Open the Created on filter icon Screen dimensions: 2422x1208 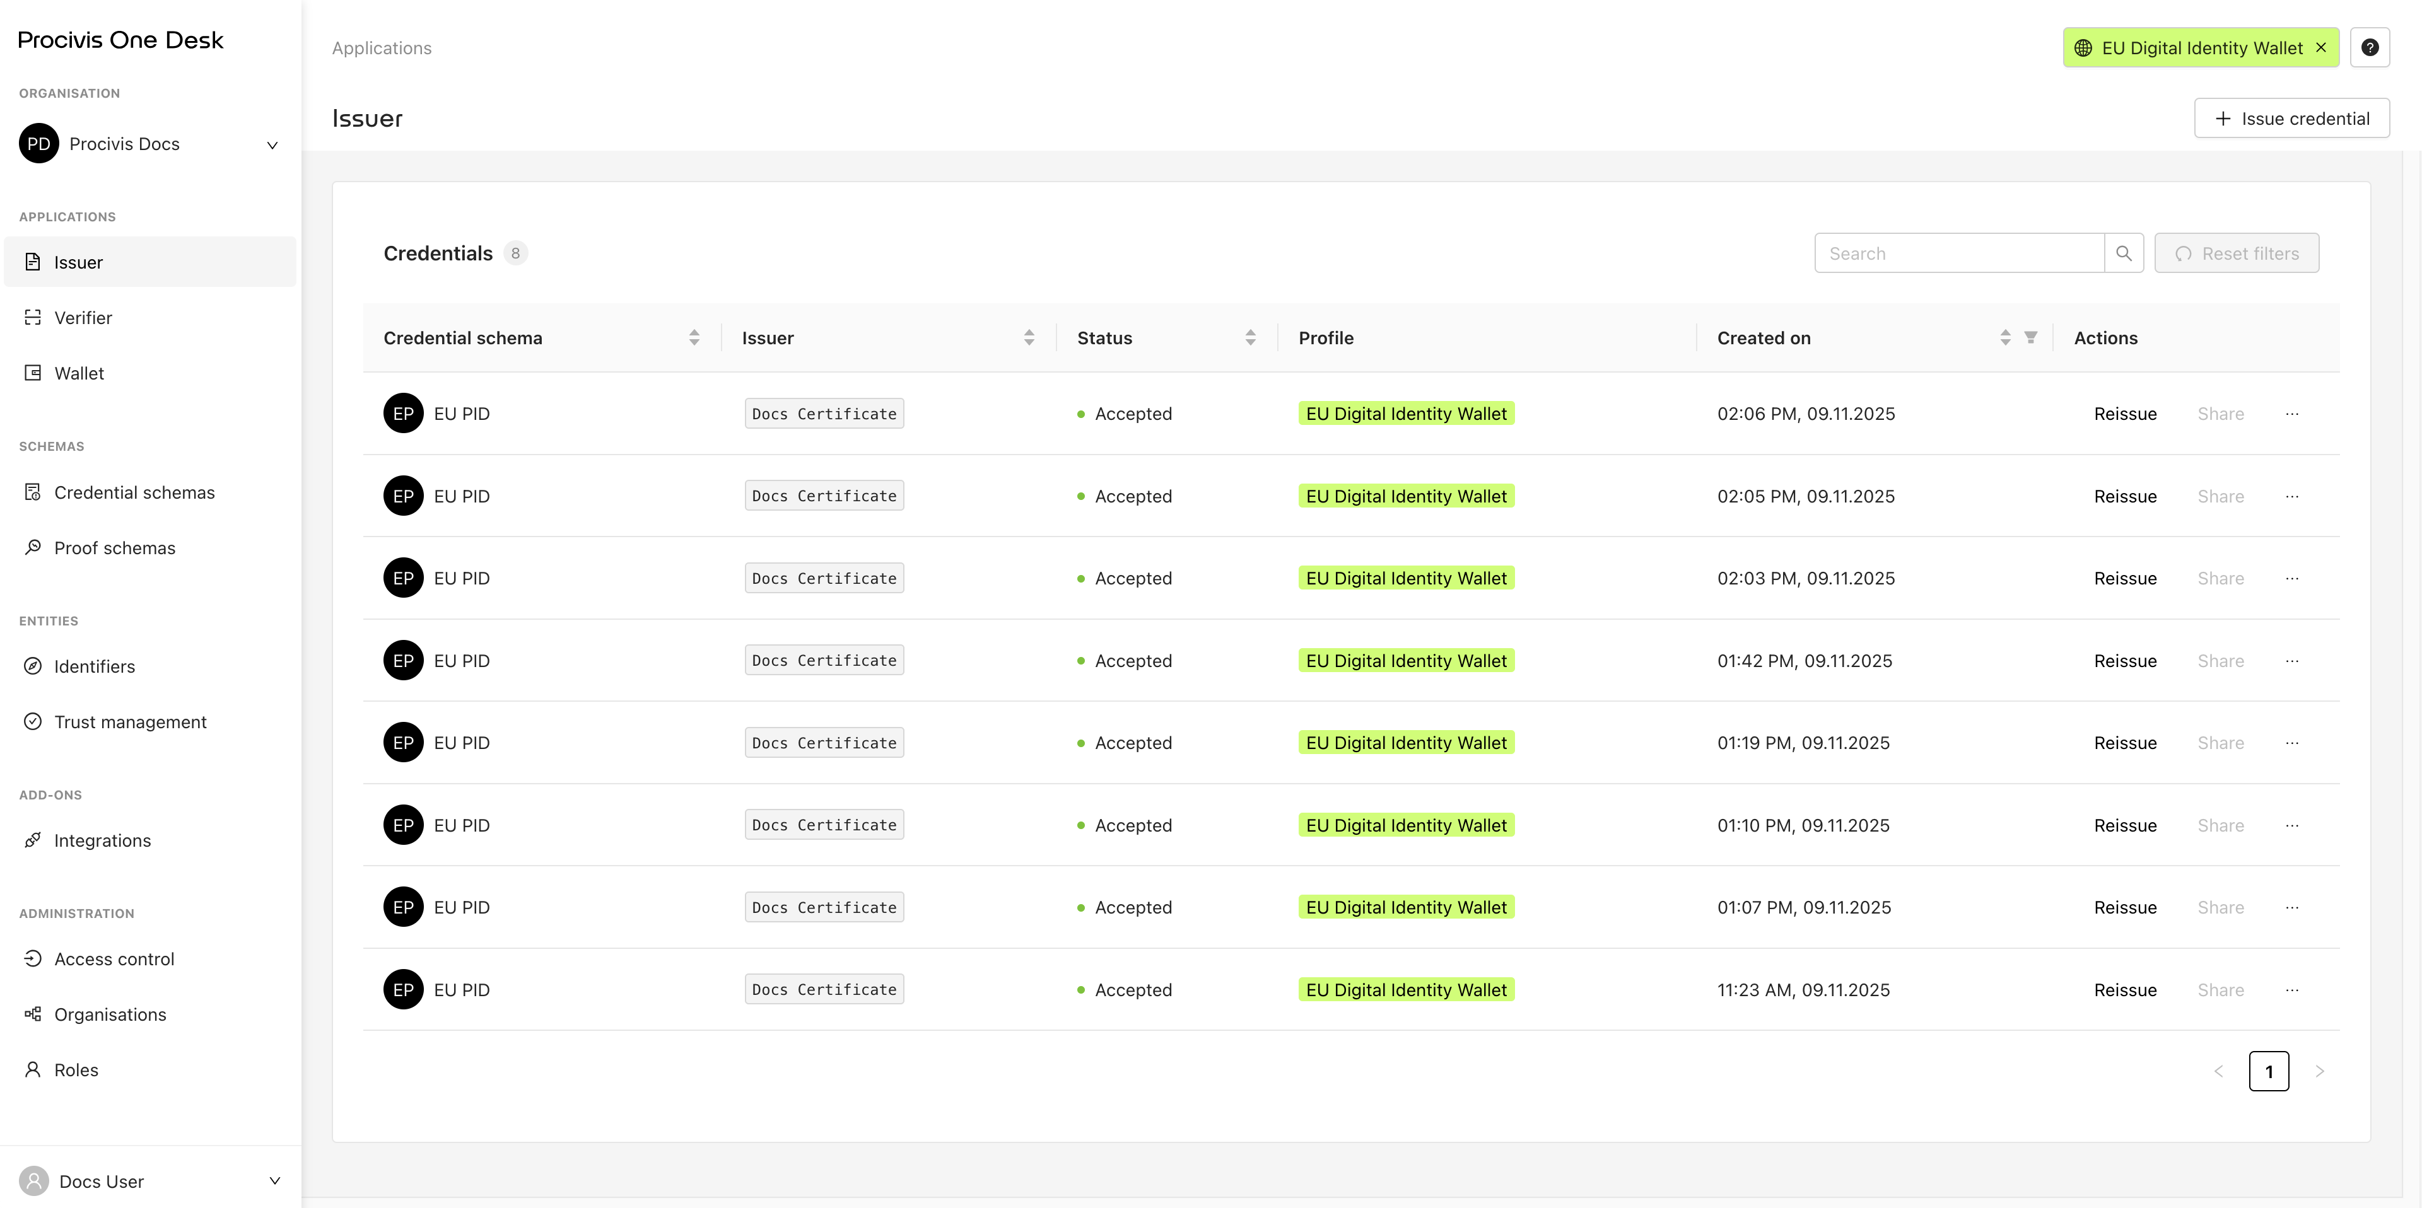[x=2032, y=337]
